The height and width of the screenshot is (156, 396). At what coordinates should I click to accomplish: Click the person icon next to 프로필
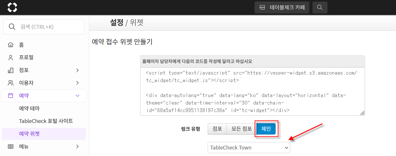click(11, 57)
